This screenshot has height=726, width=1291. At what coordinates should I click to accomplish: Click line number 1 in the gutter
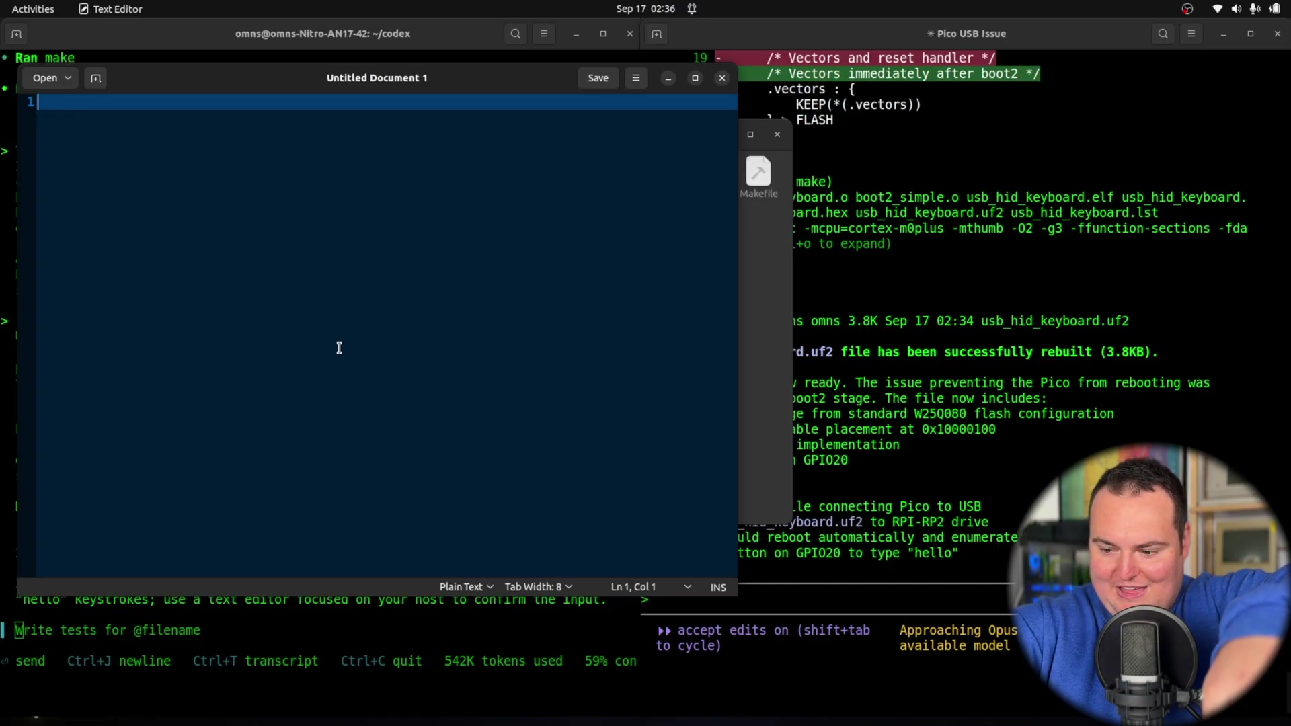30,102
